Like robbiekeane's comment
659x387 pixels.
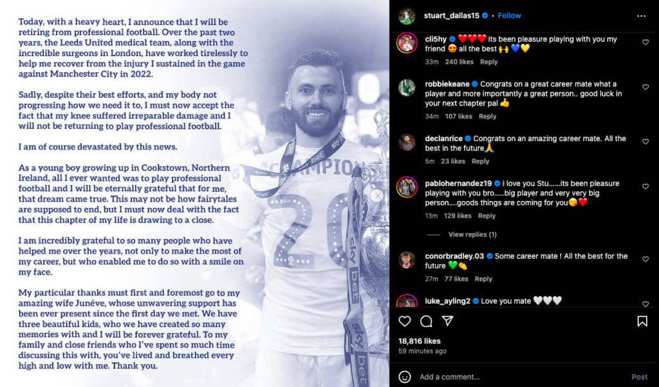[645, 87]
